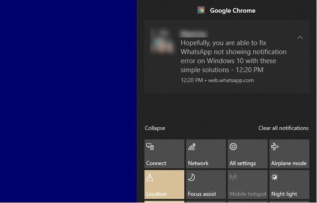Screen dimensions: 317x203
Task: Collapse the quick actions panel
Action: pos(155,128)
